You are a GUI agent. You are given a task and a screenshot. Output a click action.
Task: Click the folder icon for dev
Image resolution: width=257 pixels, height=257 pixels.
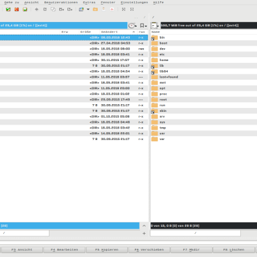[x=154, y=49]
